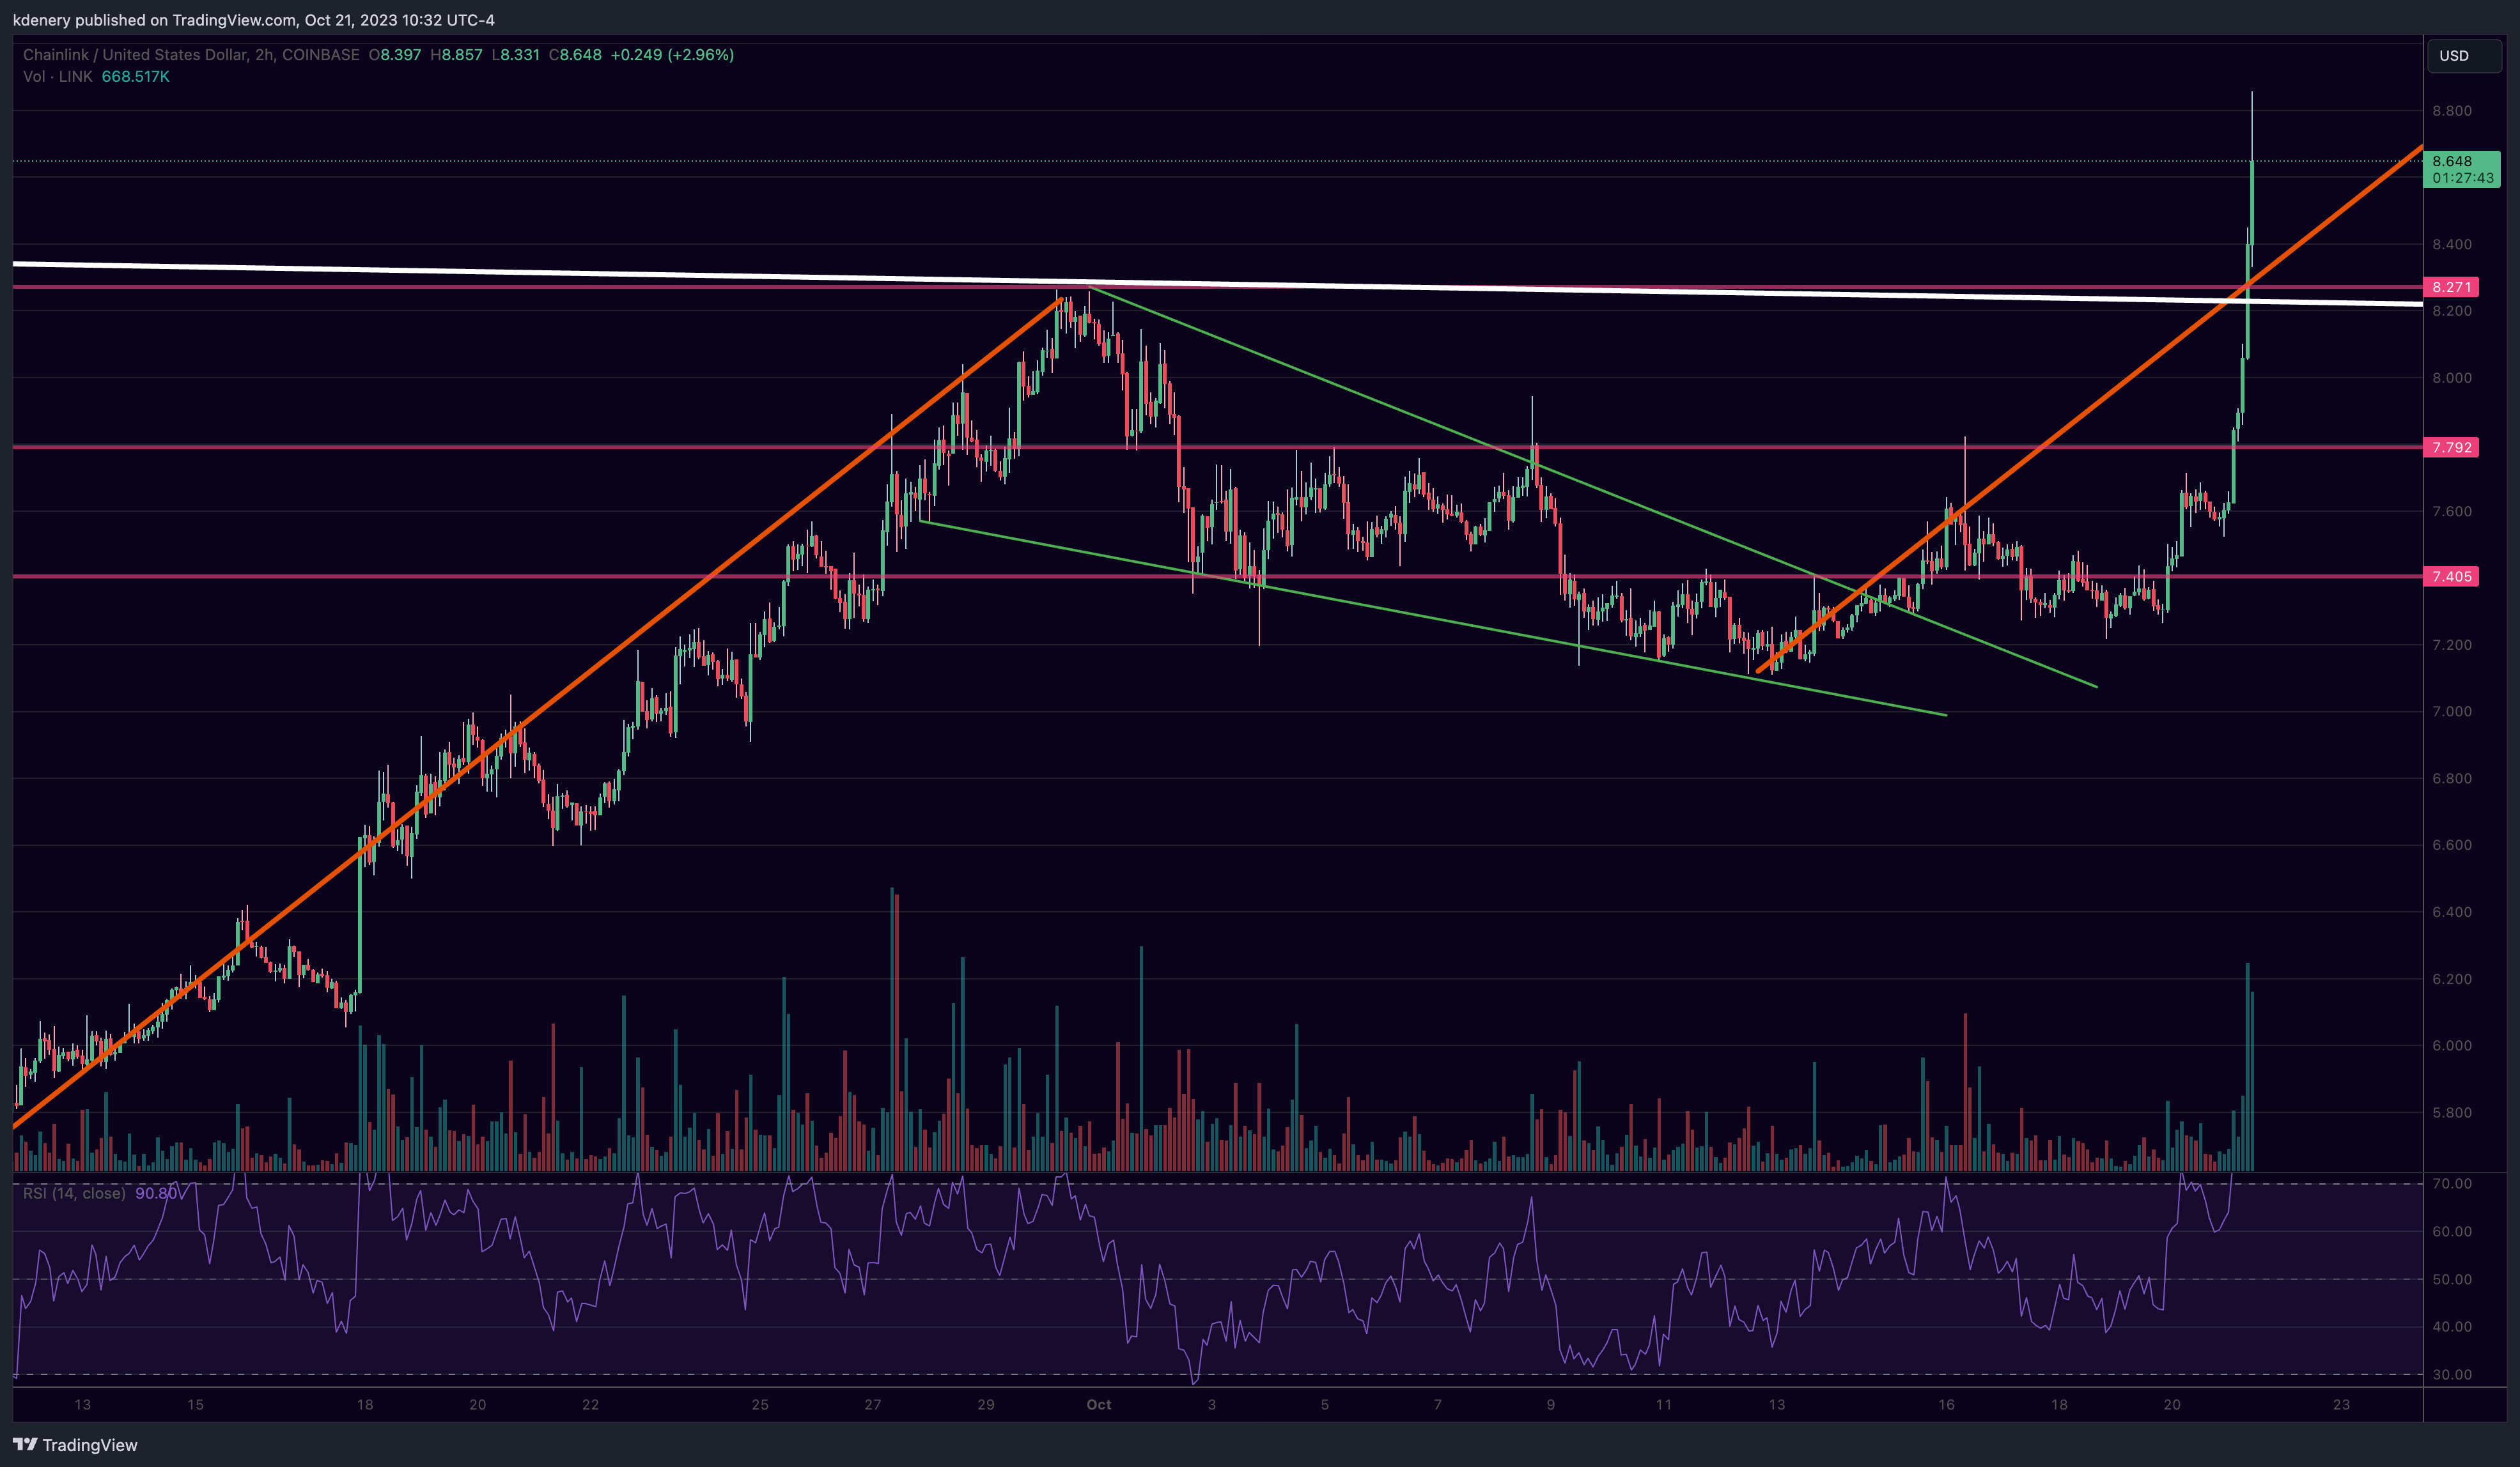The width and height of the screenshot is (2520, 1467).
Task: Click the low value L8.331 in header
Action: 516,55
